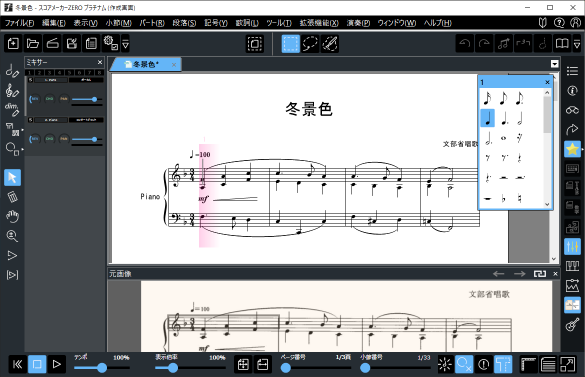
Task: Select the whole note in the palette
Action: [x=503, y=138]
